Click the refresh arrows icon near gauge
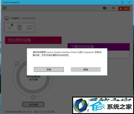Screen dimensions: 134x114 coord(17,64)
